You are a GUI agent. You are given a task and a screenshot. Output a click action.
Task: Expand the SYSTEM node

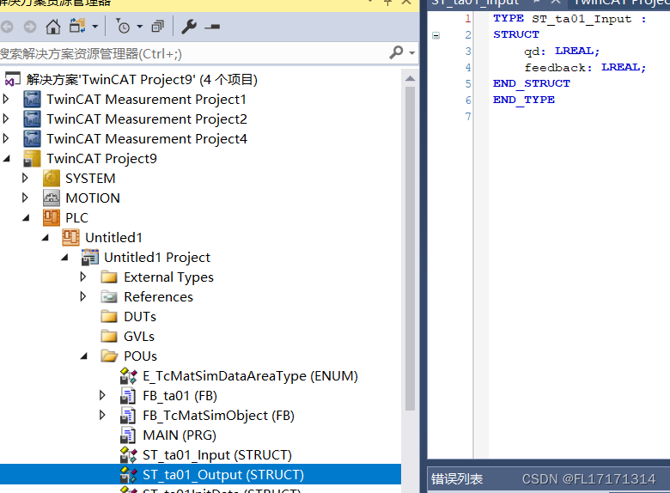click(25, 178)
